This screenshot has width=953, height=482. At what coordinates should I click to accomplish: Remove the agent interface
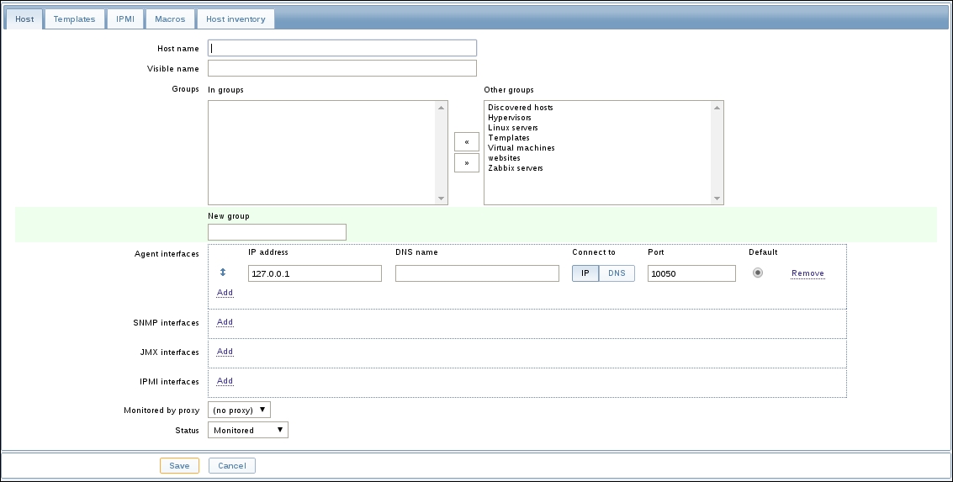(807, 273)
